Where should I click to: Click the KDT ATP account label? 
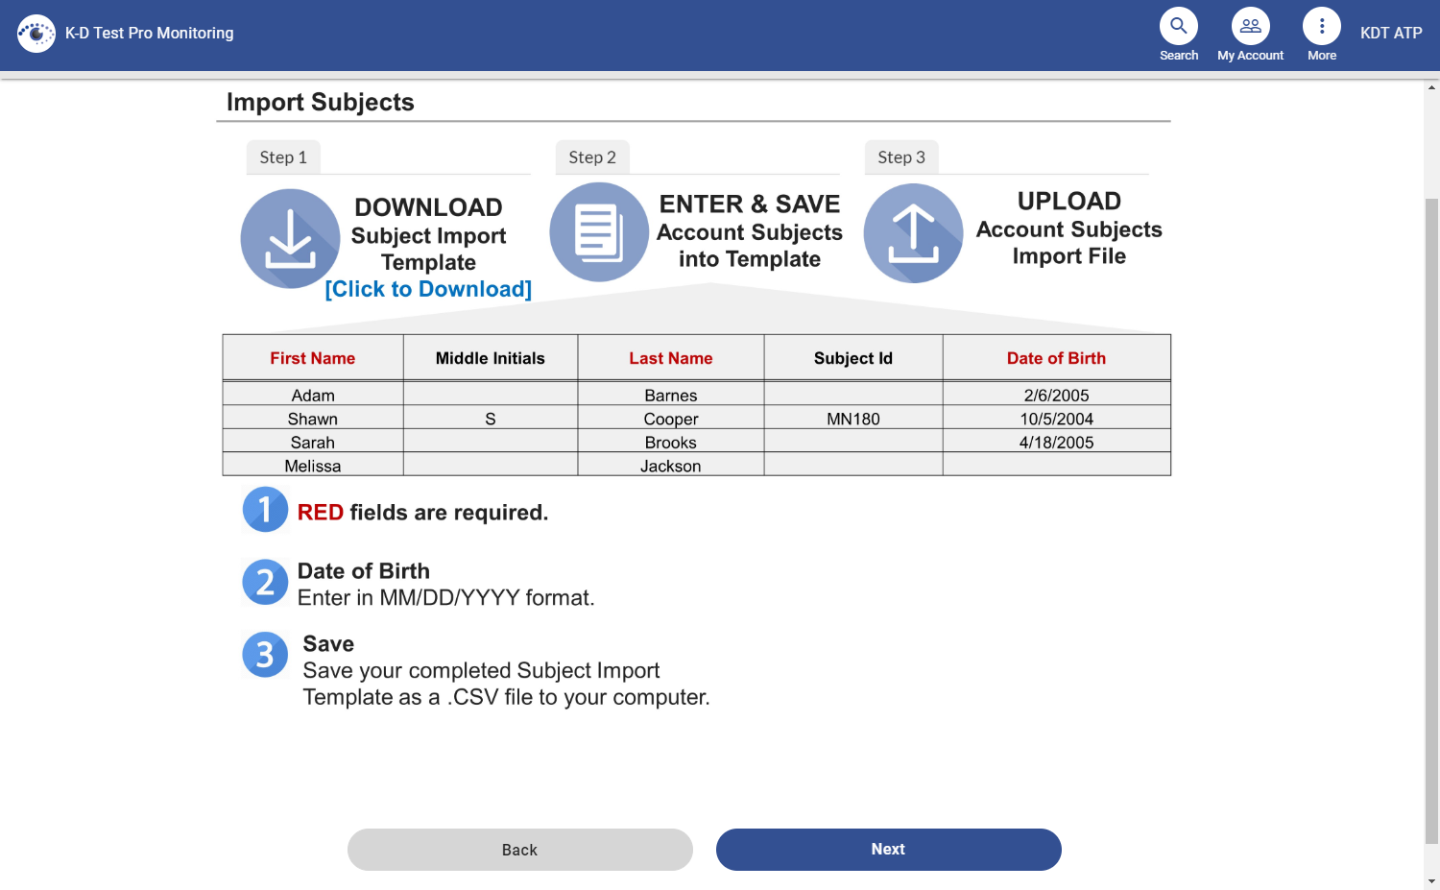click(1389, 32)
